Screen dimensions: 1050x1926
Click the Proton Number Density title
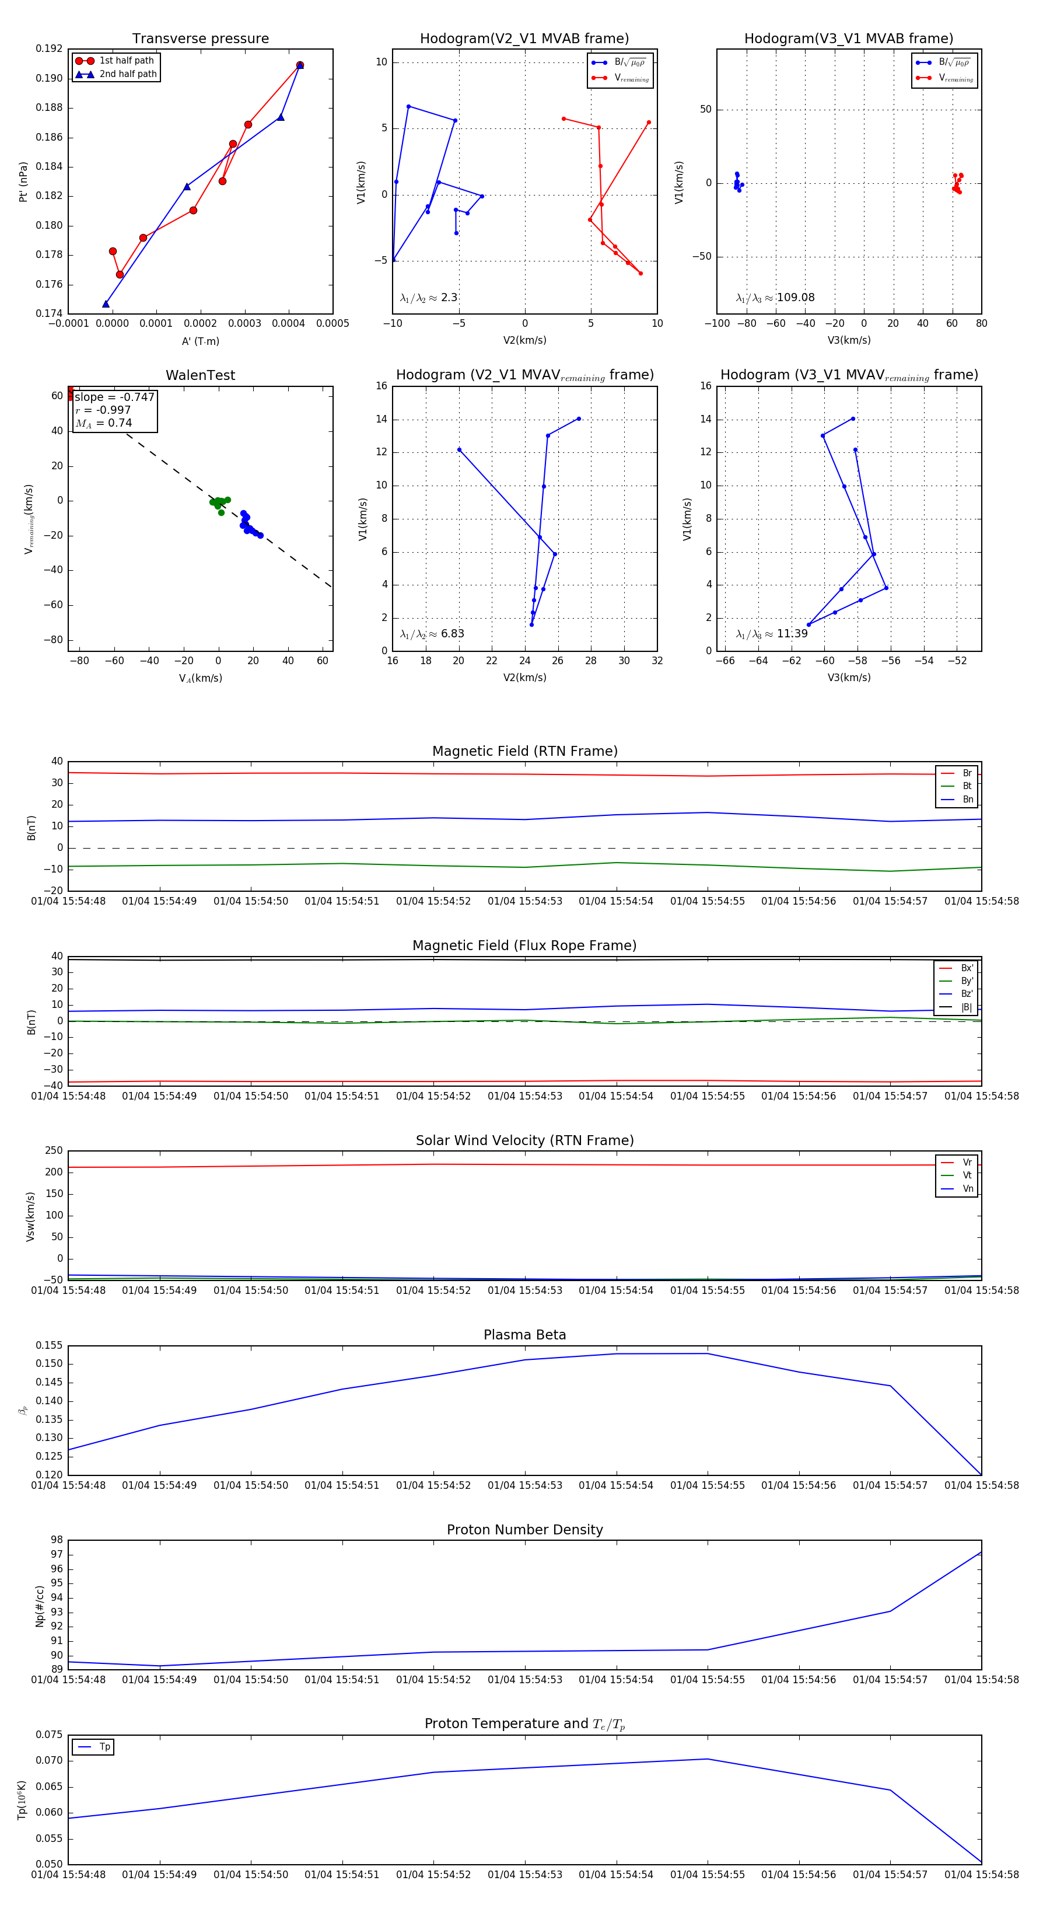pos(524,1530)
